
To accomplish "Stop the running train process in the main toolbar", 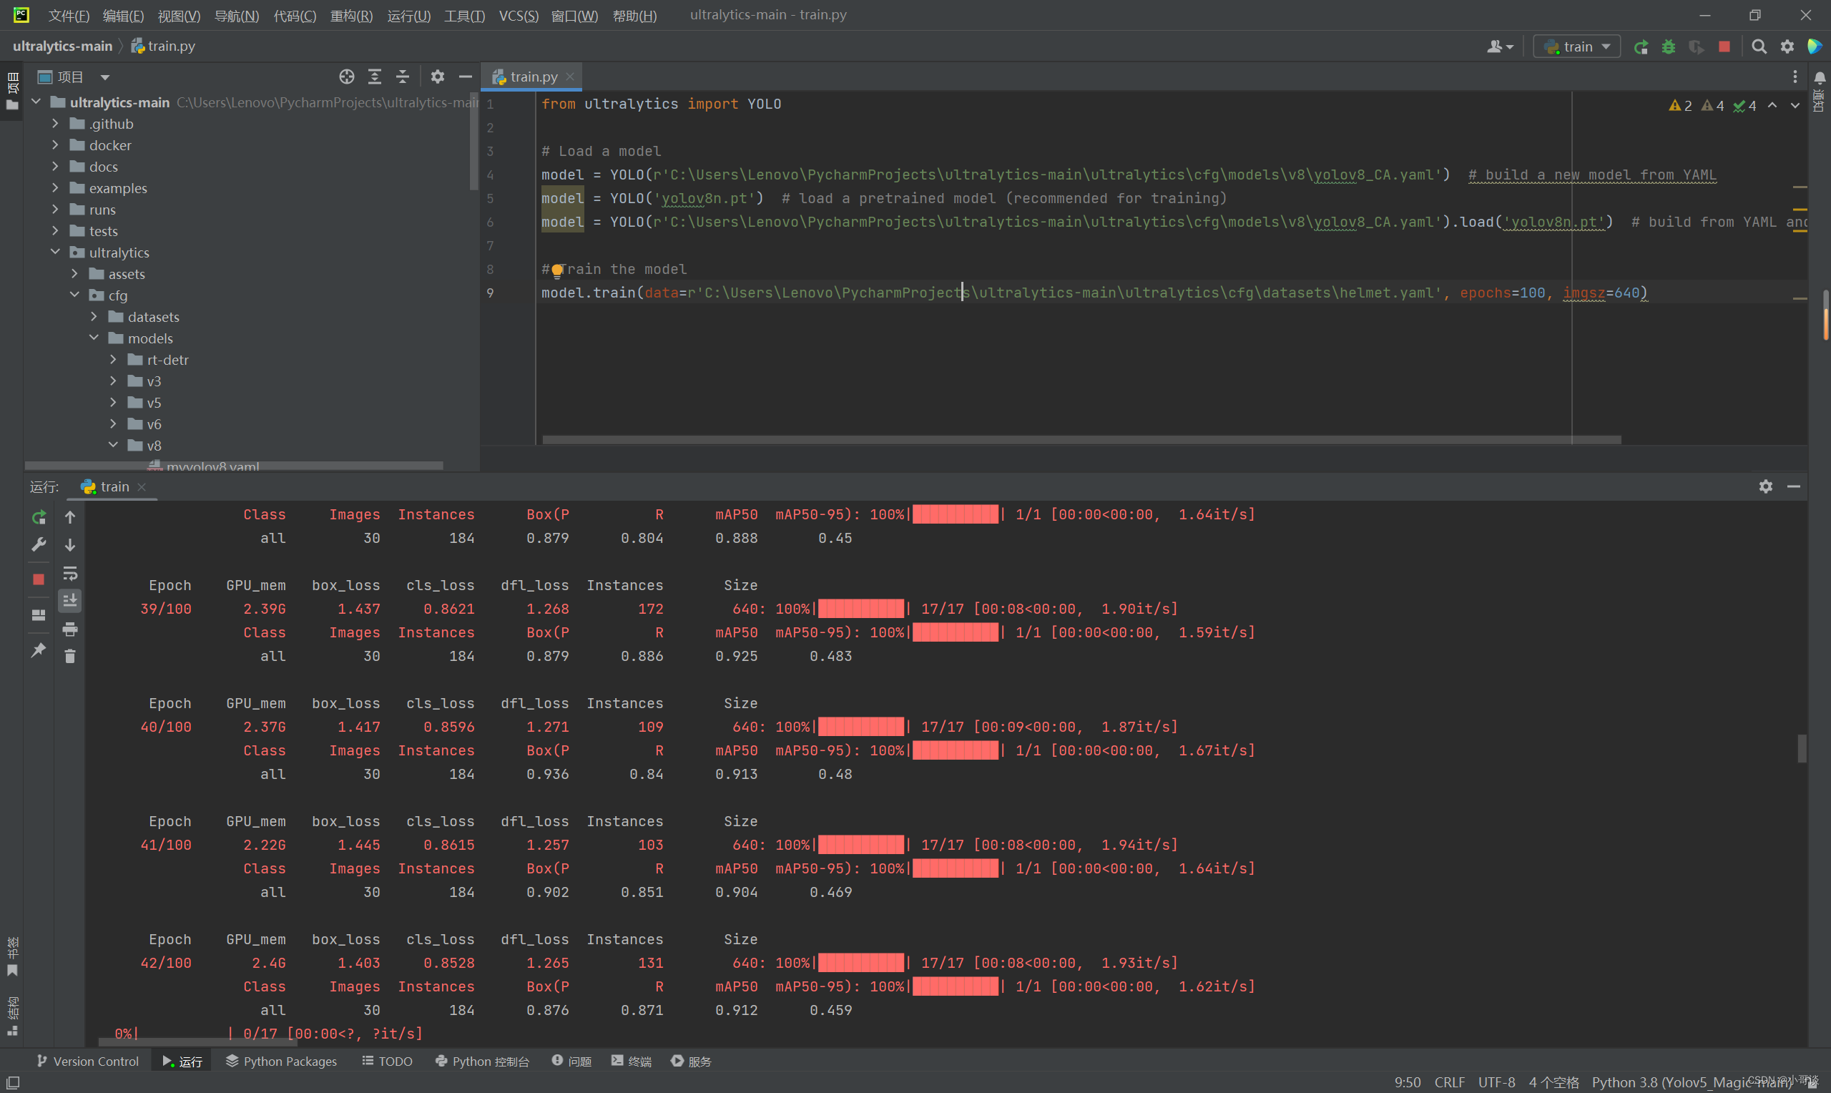I will [x=1724, y=47].
